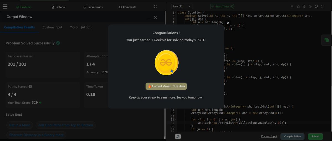Click Compile & Run button

pyautogui.click(x=293, y=136)
